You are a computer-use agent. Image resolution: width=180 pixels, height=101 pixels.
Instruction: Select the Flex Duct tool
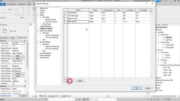click(29, 11)
